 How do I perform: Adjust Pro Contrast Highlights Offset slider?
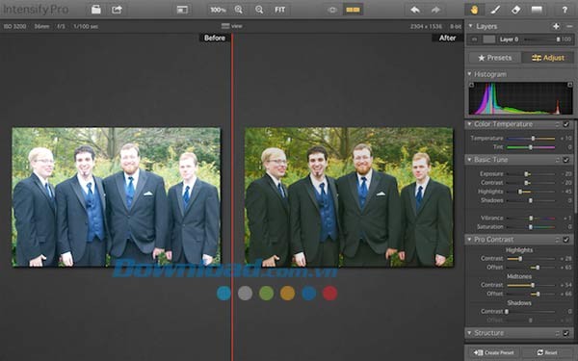[531, 268]
